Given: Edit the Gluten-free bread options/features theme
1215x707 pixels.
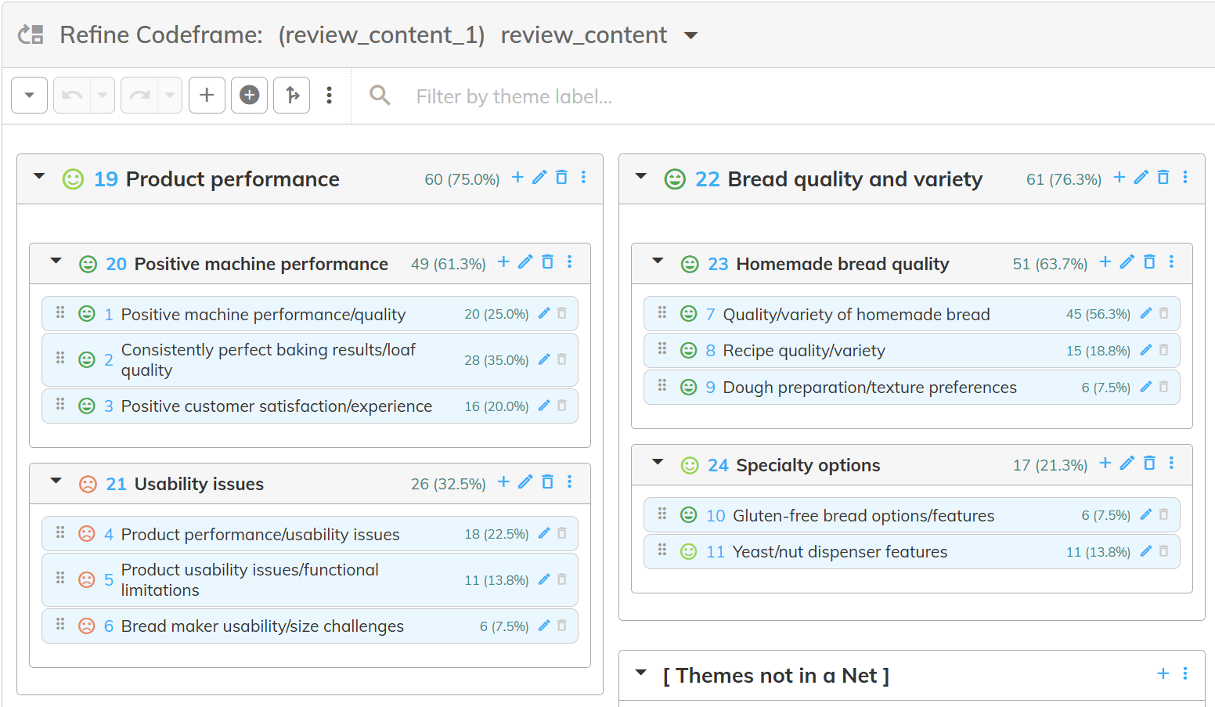Looking at the screenshot, I should (1146, 514).
